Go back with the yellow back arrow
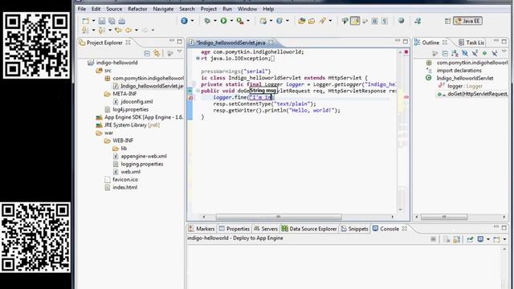Image resolution: width=514 pixels, height=289 pixels. [x=128, y=31]
